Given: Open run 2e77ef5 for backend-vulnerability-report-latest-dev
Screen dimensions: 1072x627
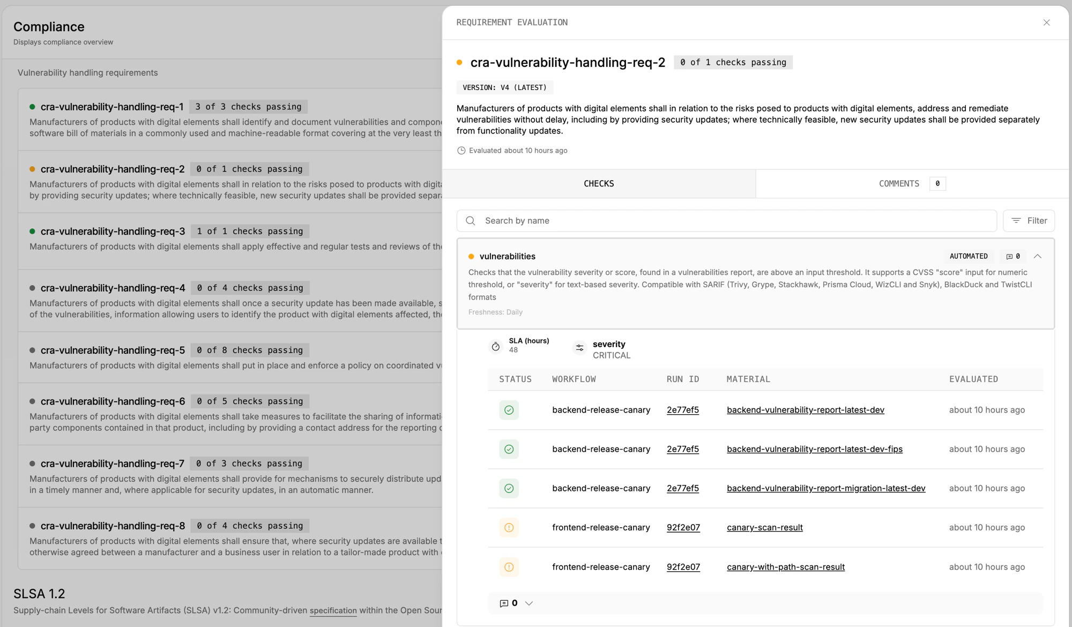Looking at the screenshot, I should pos(682,410).
